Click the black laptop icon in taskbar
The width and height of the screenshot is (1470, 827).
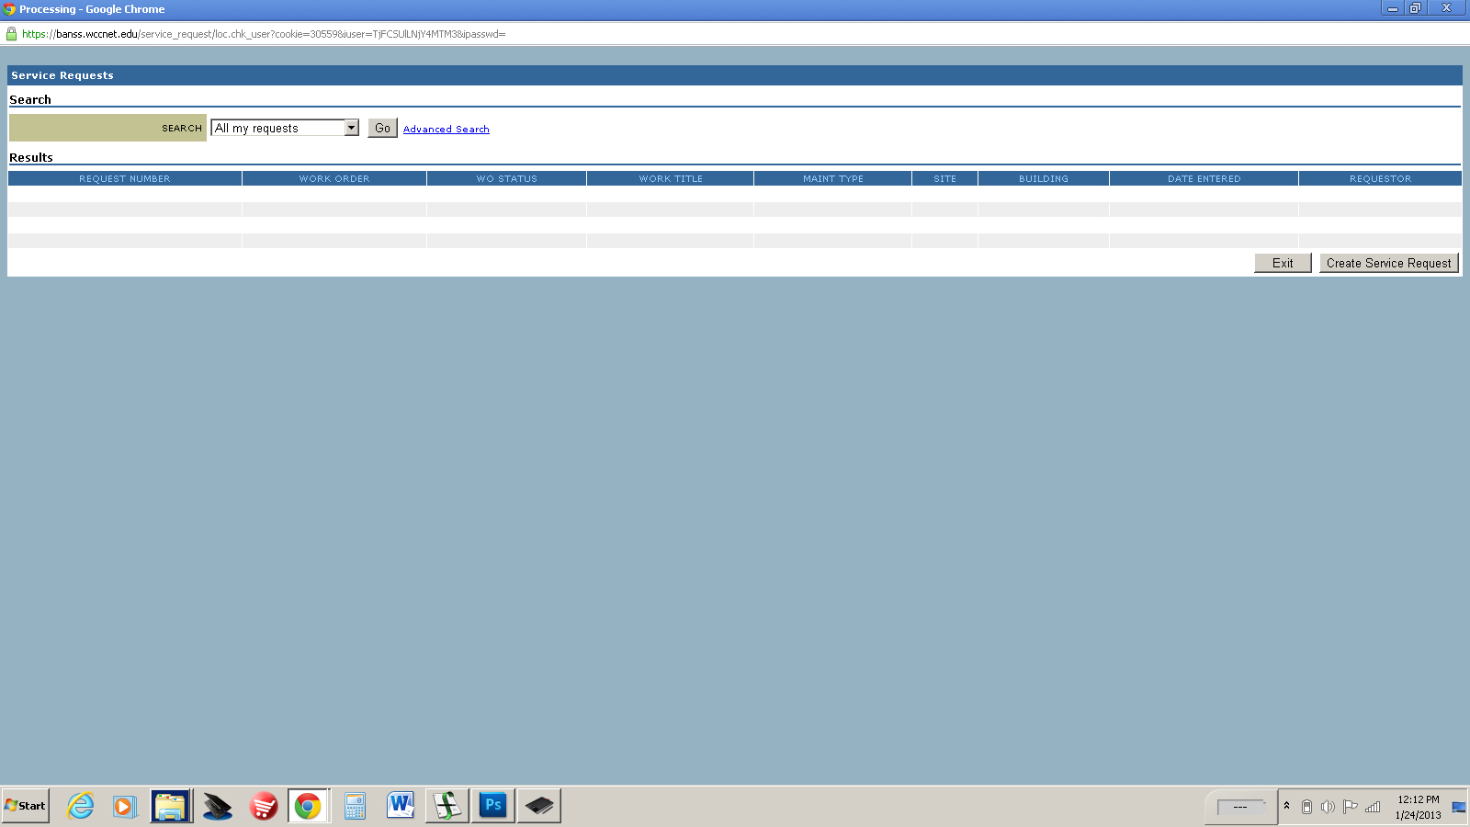coord(218,806)
